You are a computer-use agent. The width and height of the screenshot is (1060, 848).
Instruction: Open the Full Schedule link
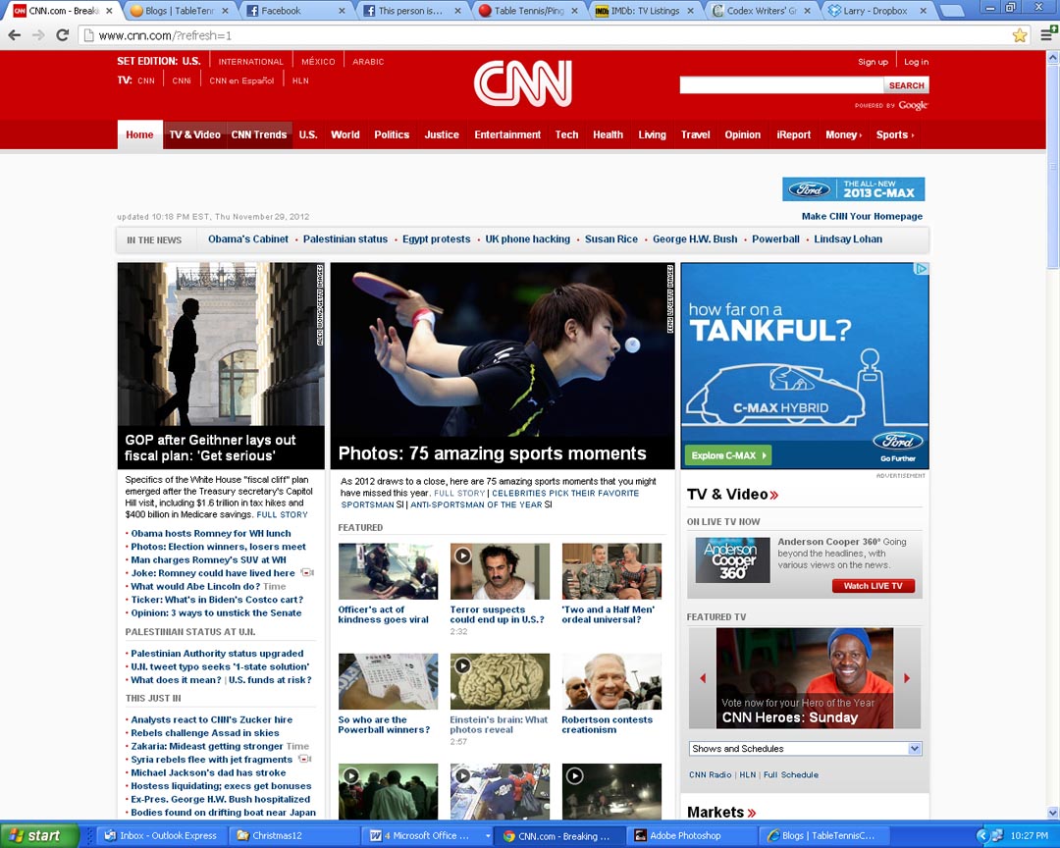pyautogui.click(x=791, y=775)
